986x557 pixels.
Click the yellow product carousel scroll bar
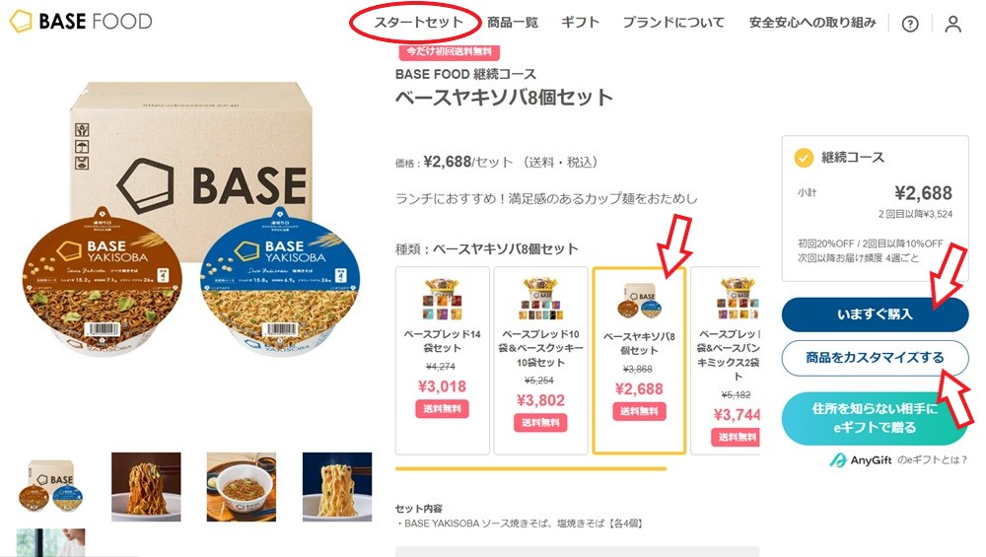[x=530, y=468]
